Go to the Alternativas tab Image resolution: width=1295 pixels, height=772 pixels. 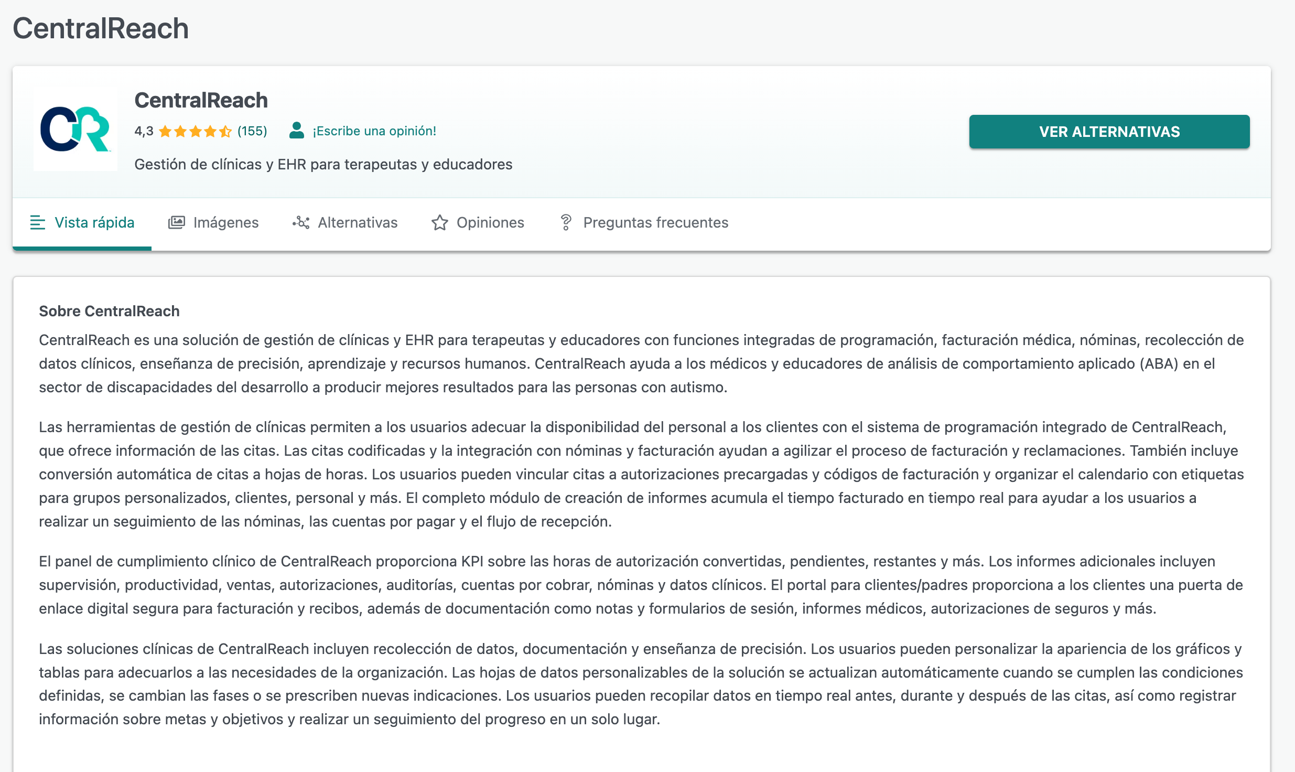tap(358, 222)
